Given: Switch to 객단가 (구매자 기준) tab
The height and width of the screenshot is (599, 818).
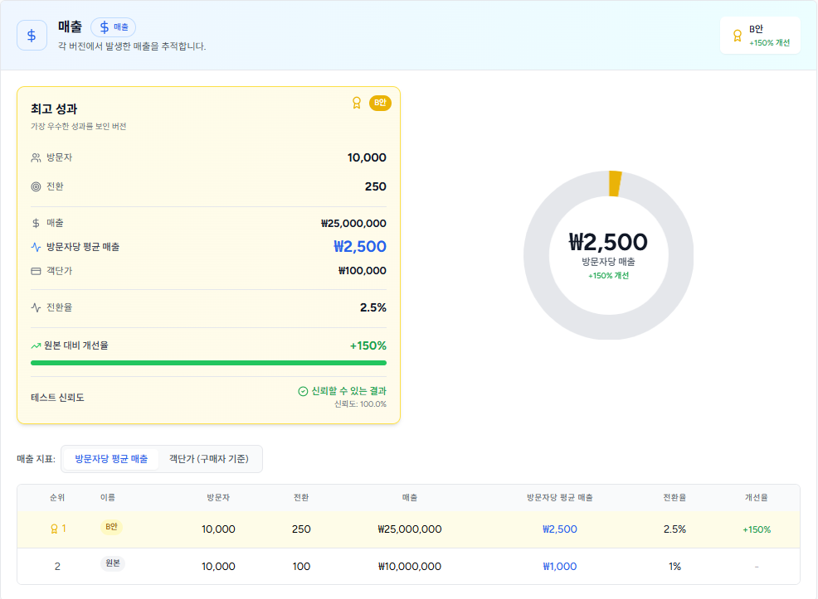Looking at the screenshot, I should click(210, 459).
